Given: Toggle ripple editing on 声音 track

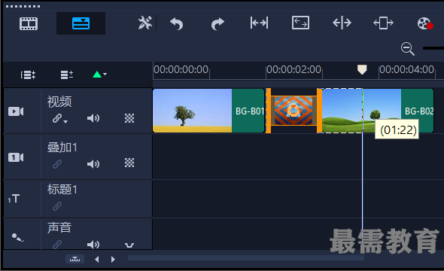Looking at the screenshot, I should pyautogui.click(x=57, y=245).
